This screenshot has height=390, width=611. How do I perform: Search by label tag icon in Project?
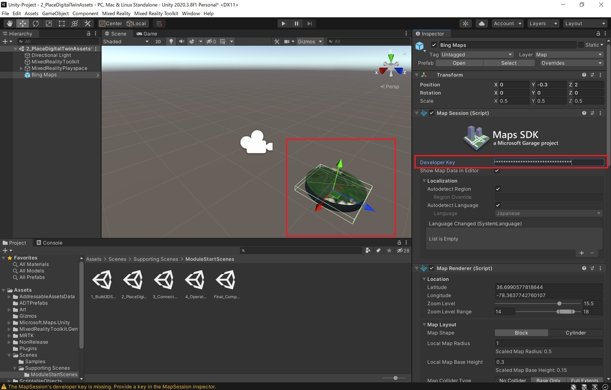point(378,250)
